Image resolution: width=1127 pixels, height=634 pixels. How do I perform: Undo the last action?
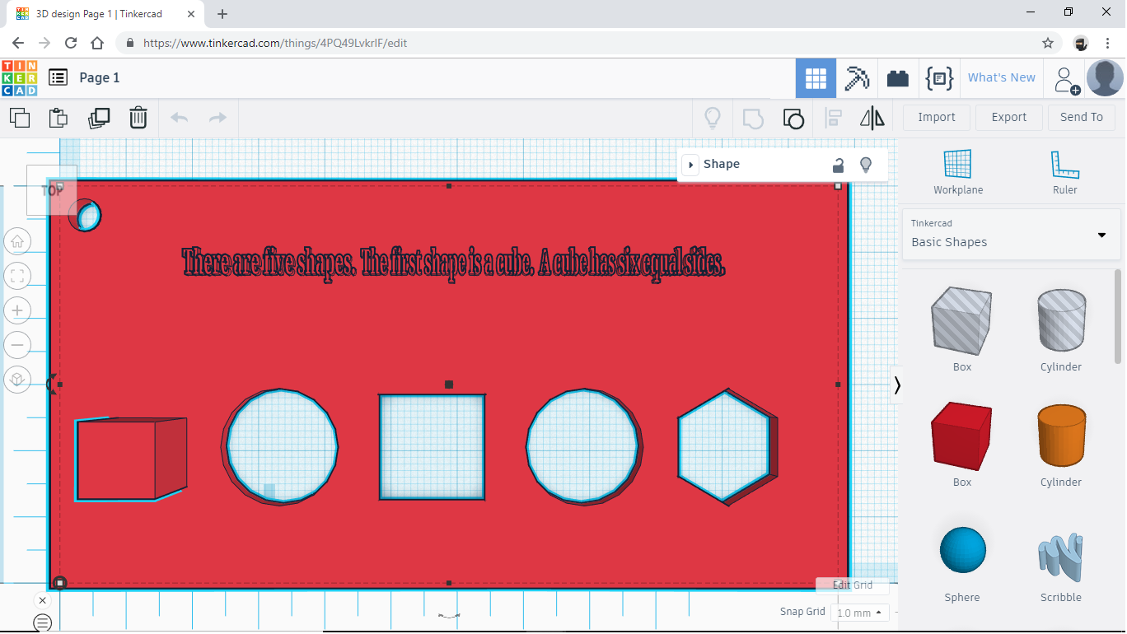(179, 118)
